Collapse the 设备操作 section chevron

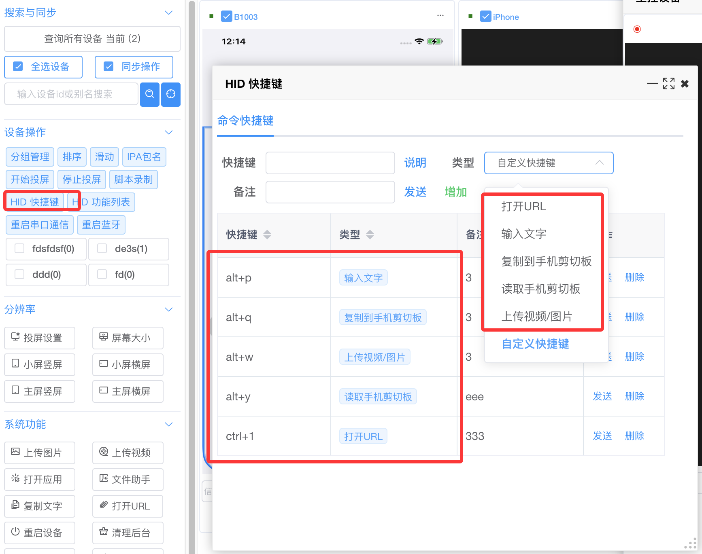tap(169, 132)
